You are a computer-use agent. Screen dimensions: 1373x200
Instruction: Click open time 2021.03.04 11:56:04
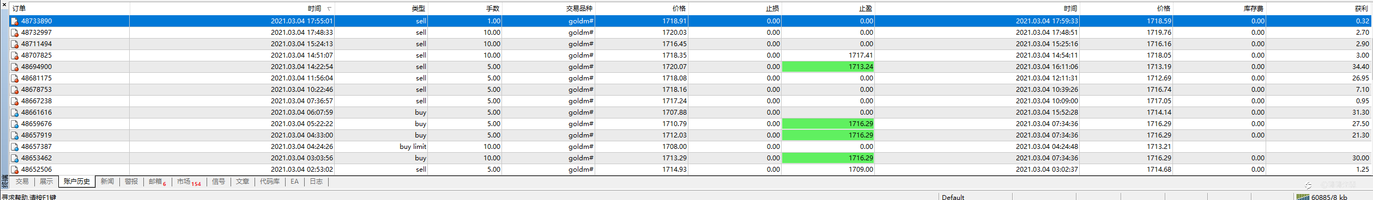pos(301,78)
